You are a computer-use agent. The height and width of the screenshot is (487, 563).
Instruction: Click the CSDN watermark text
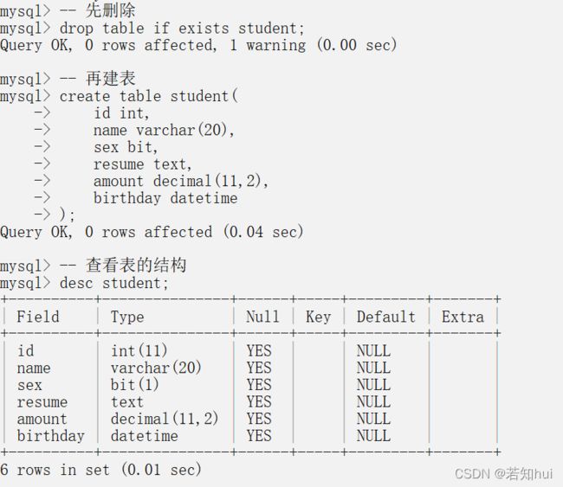point(504,474)
